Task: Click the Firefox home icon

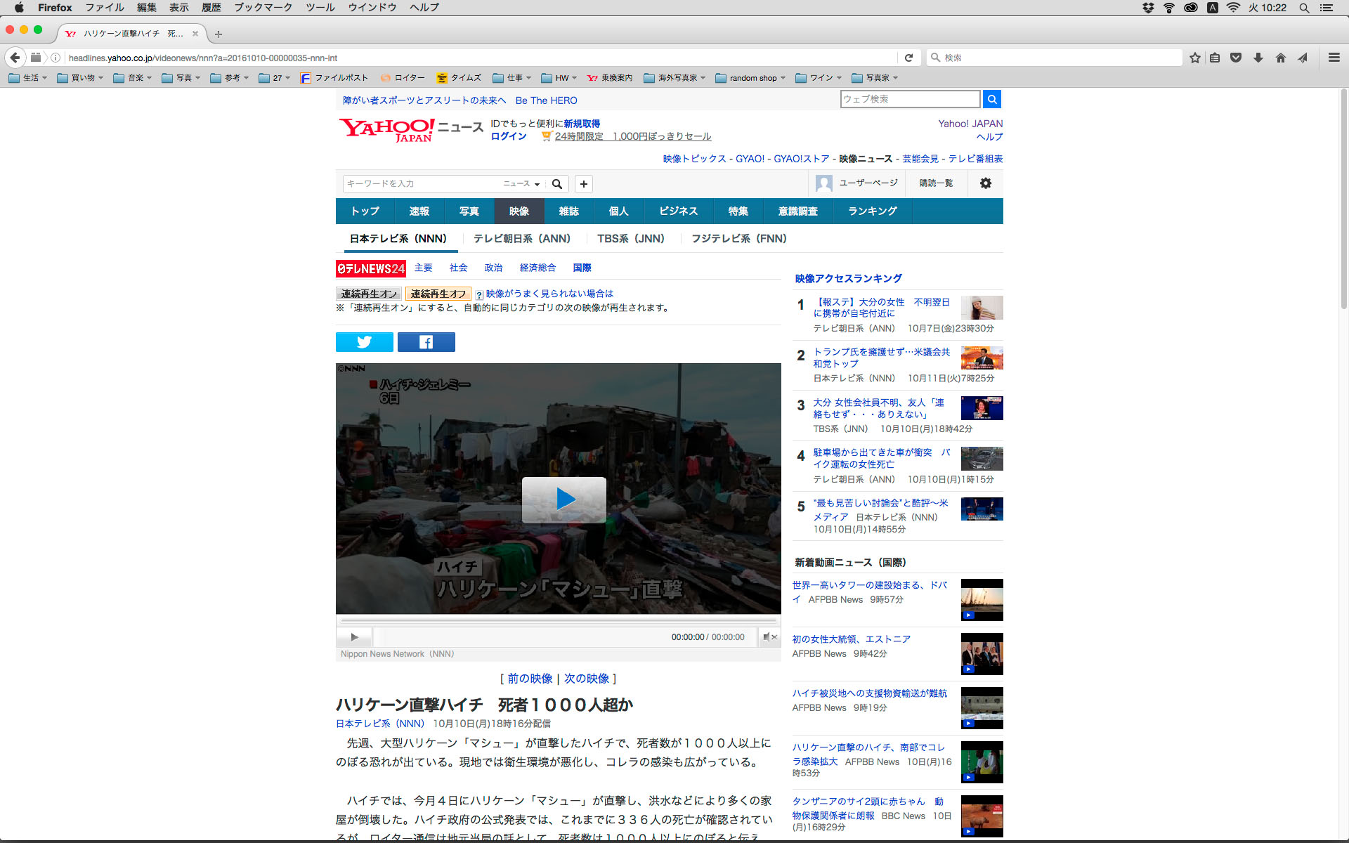Action: 1280,58
